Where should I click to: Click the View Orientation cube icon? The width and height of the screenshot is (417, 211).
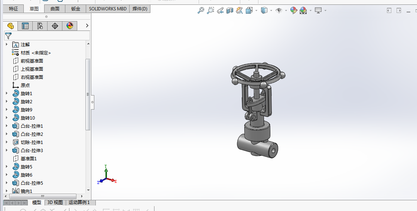249,10
